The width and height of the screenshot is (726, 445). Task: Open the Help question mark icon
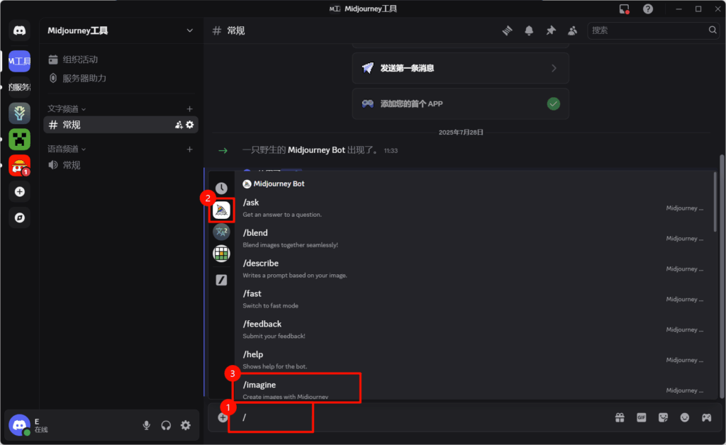coord(648,9)
